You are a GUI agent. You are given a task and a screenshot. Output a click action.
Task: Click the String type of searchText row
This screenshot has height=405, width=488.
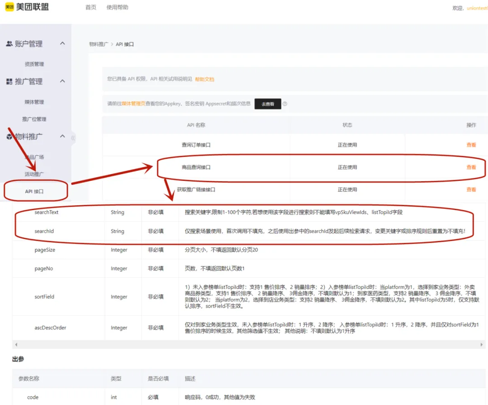117,212
